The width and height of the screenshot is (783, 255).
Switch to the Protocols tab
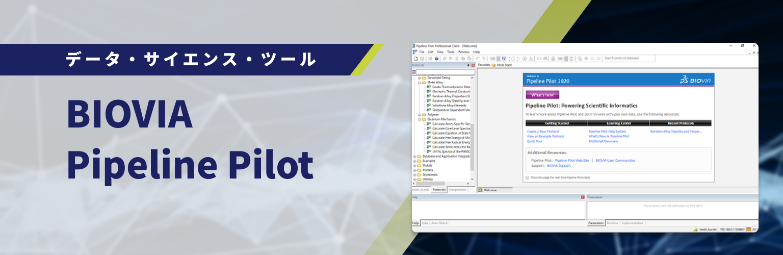(x=439, y=190)
